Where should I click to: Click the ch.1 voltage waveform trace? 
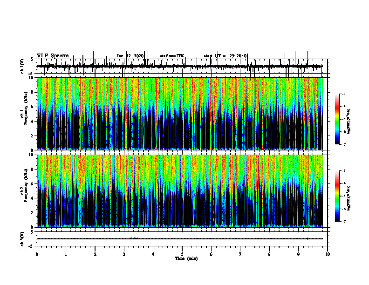click(x=180, y=66)
